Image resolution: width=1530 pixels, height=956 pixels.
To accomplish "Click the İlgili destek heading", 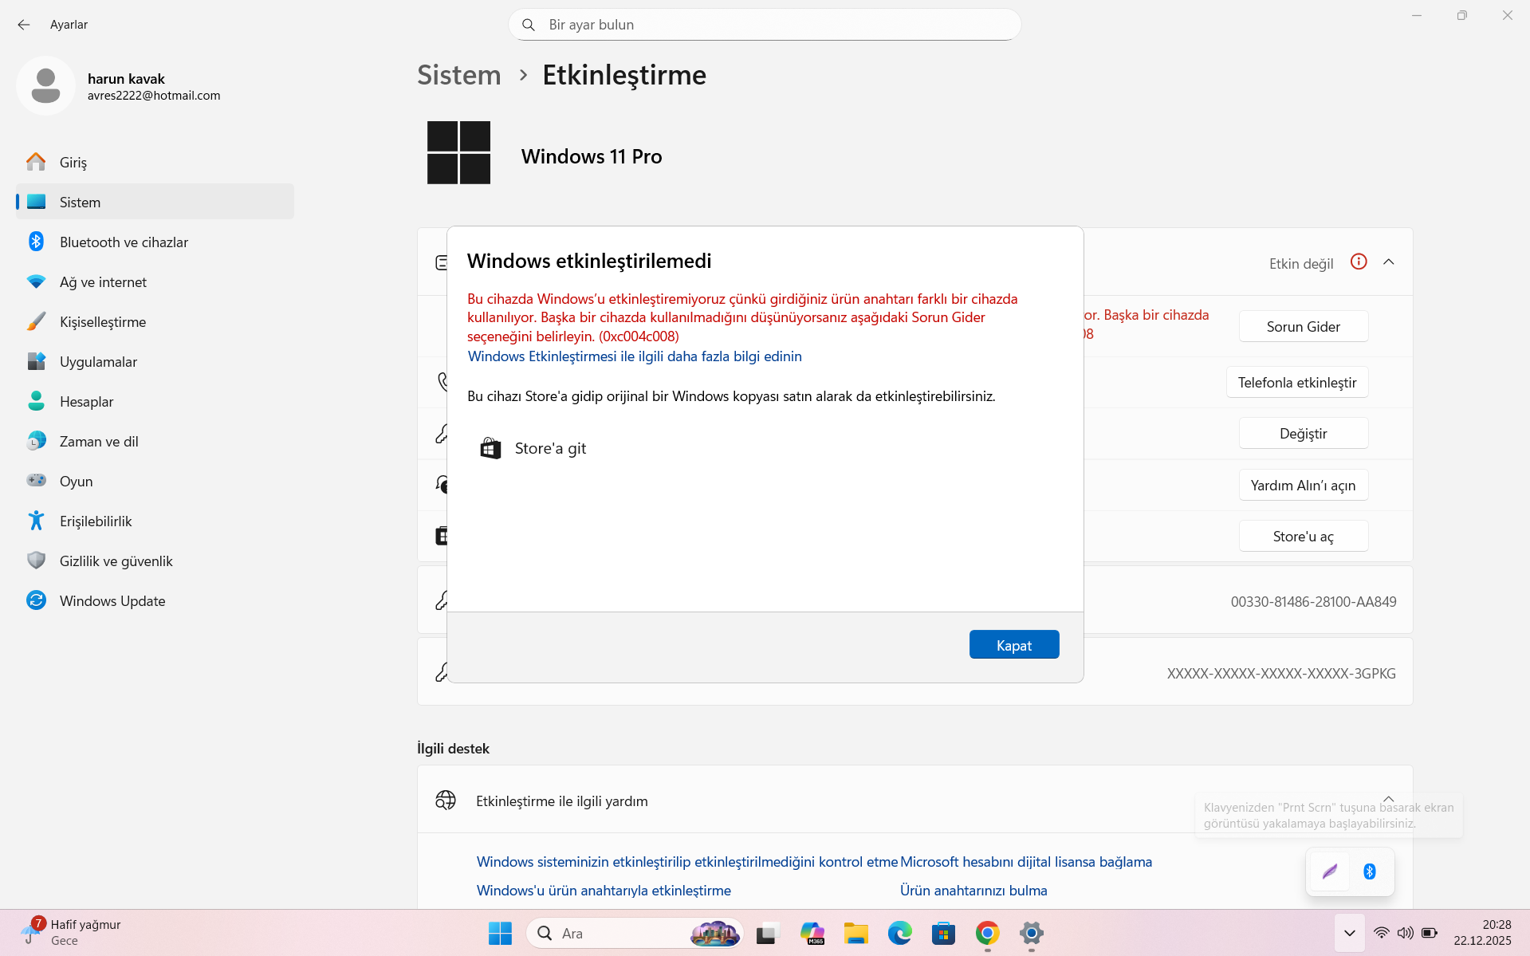I will click(453, 749).
